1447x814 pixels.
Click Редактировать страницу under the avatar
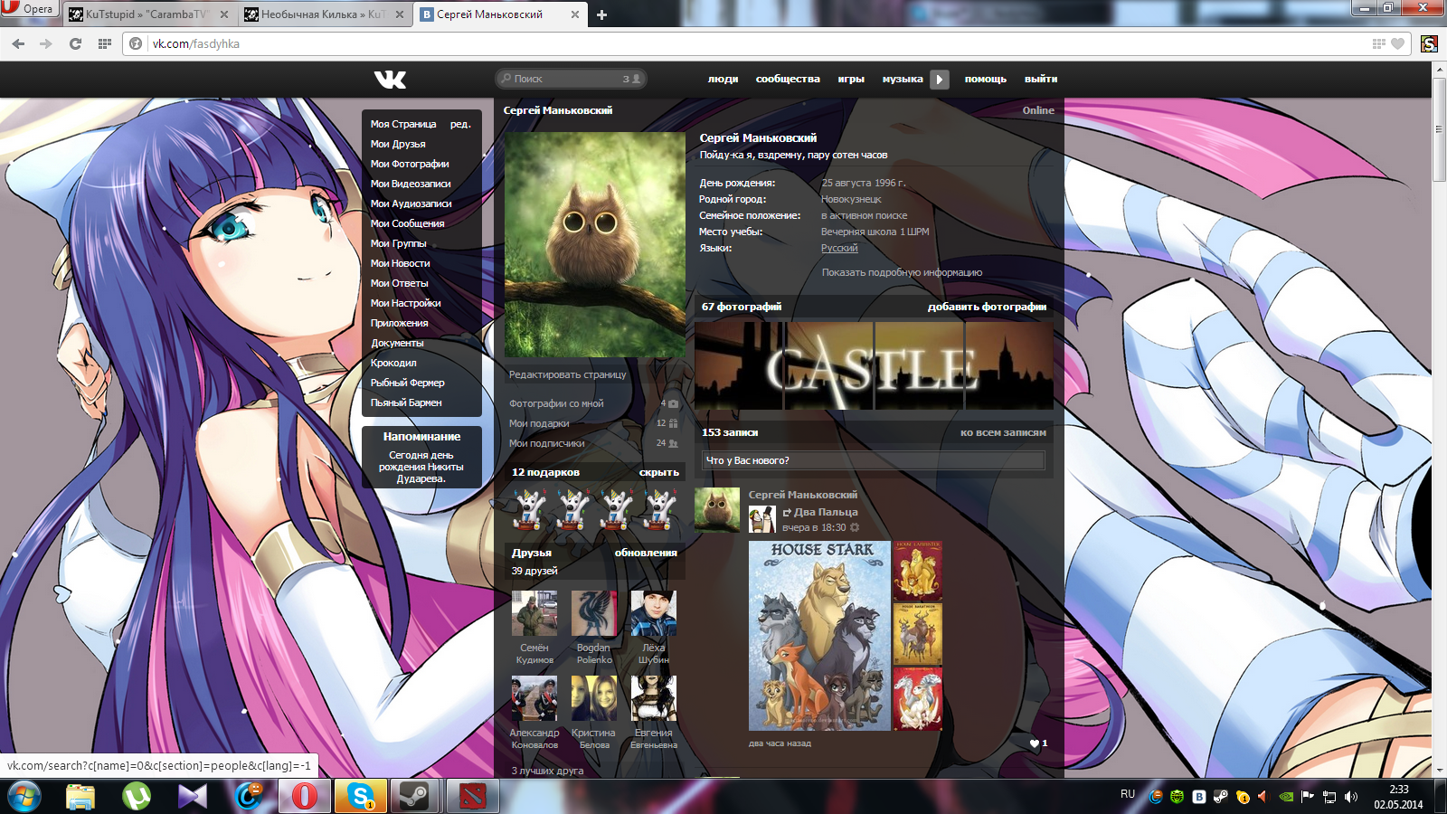[x=568, y=374]
